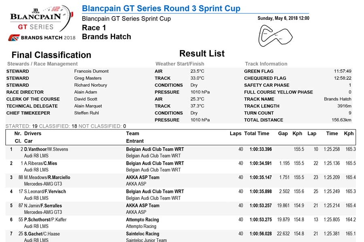Click winning total time 1:00:33.396
Image resolution: width=364 pixels, height=242 pixels.
pos(260,149)
